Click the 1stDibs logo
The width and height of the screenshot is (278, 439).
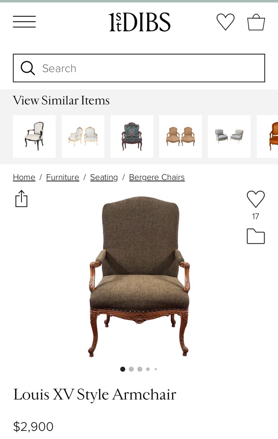pos(139,22)
